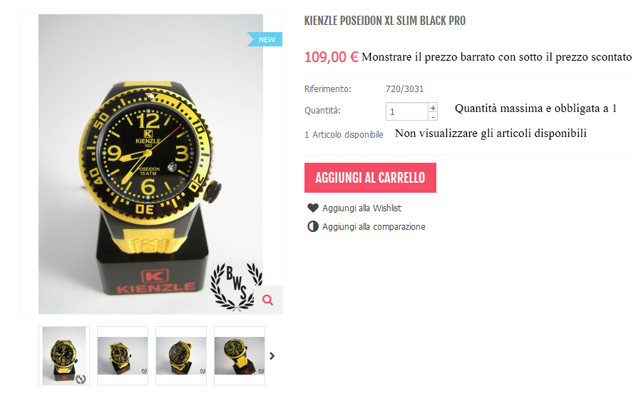Select second watch thumbnail
This screenshot has height=399, width=636.
(x=123, y=355)
